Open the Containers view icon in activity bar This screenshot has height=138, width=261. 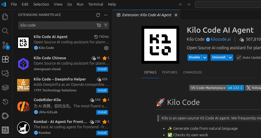pyautogui.click(x=5, y=88)
